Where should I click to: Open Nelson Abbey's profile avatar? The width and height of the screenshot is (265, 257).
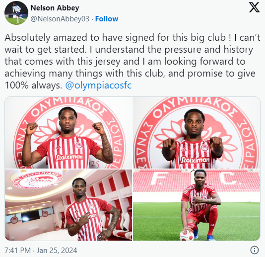click(x=16, y=13)
